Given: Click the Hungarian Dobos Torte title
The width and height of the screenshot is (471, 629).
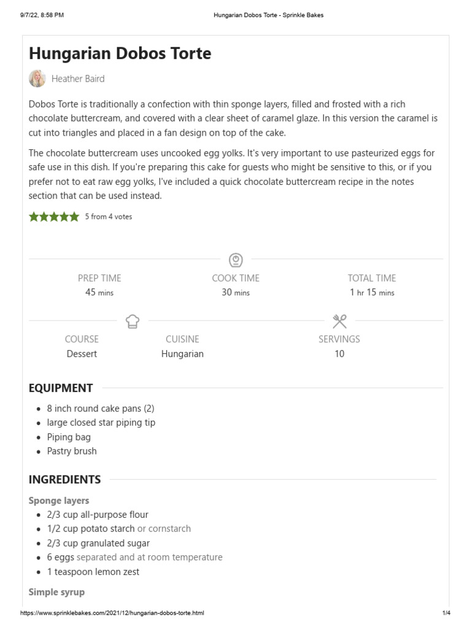Looking at the screenshot, I should click(x=120, y=53).
